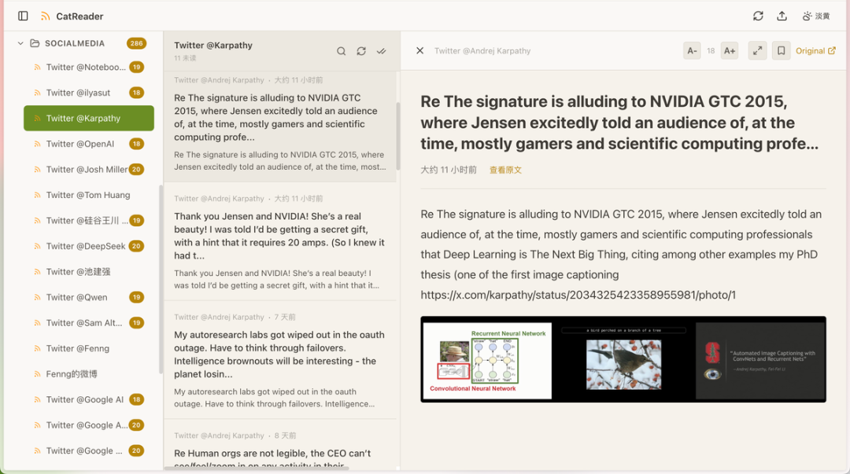Decrease font size with A- button

point(692,51)
